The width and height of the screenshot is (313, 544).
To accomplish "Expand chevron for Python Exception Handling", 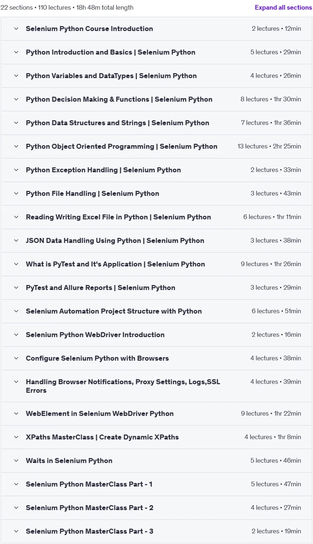I will point(16,170).
